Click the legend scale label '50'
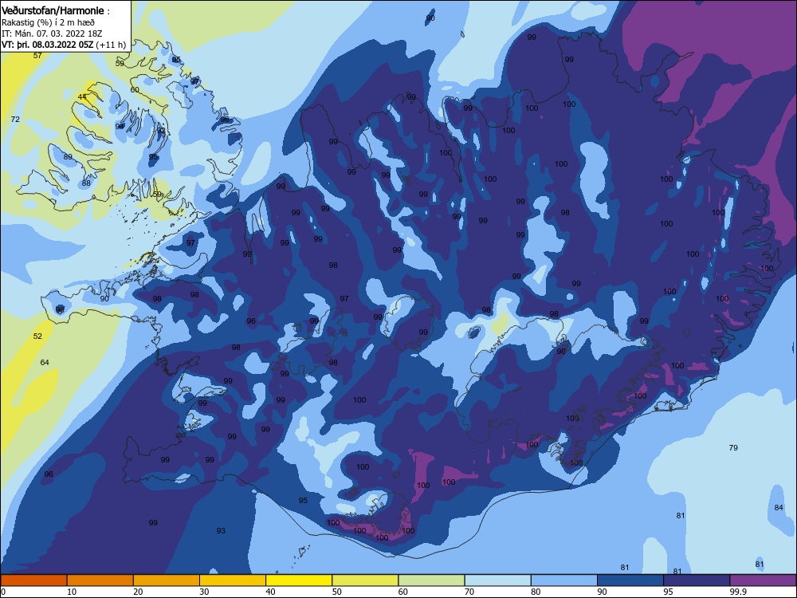This screenshot has height=598, width=797. point(337,592)
